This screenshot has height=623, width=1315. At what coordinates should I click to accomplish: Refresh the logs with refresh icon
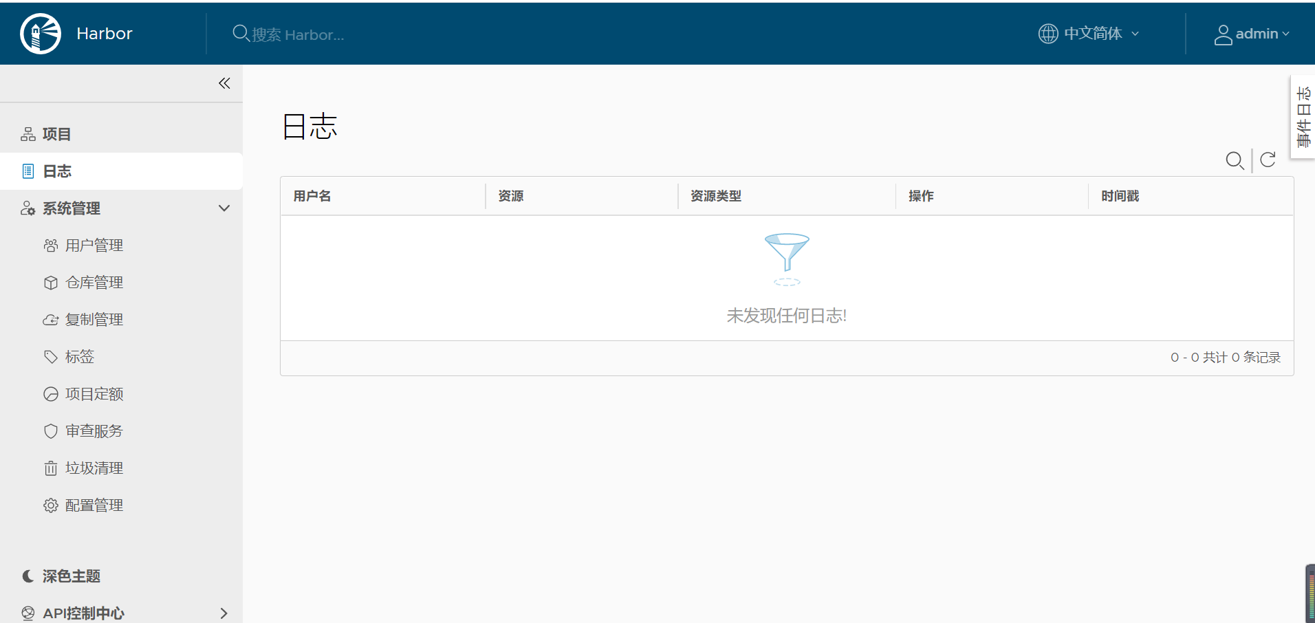[x=1268, y=160]
